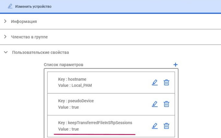Edit the hostname parameter
This screenshot has width=221, height=138.
[155, 83]
